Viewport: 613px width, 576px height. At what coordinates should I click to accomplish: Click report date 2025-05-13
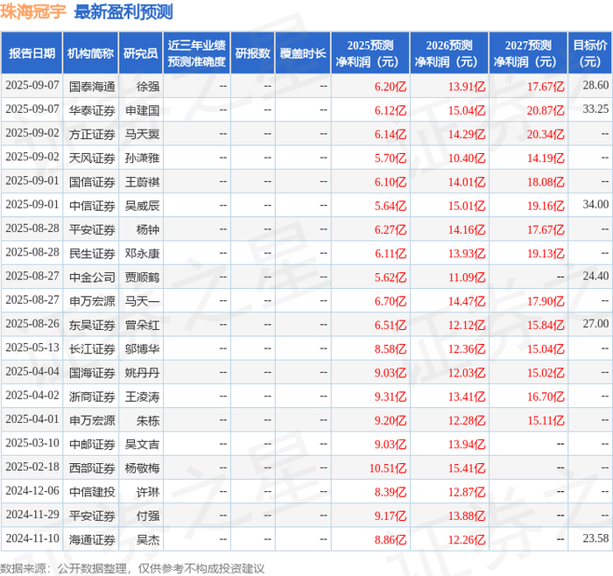tap(32, 348)
